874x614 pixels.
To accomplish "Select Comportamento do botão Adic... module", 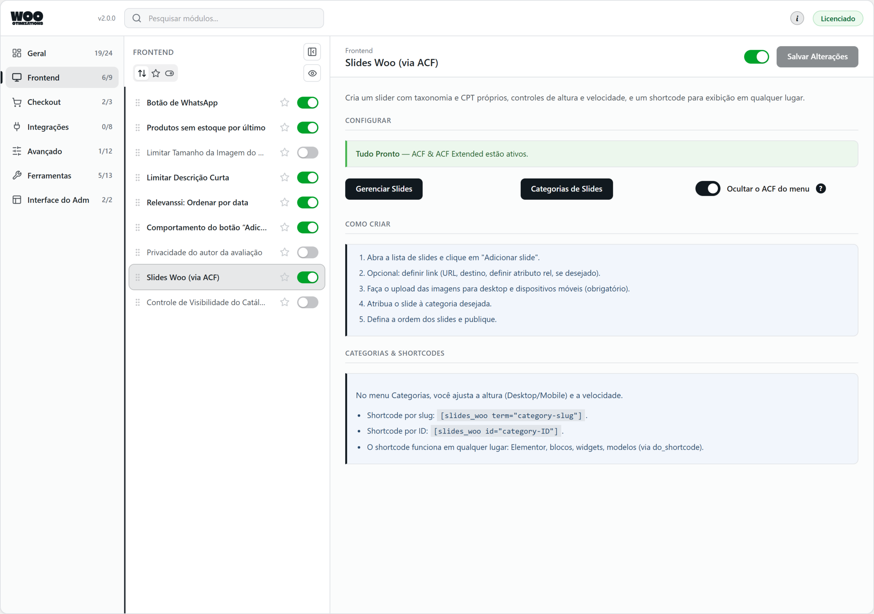I will 227,227.
